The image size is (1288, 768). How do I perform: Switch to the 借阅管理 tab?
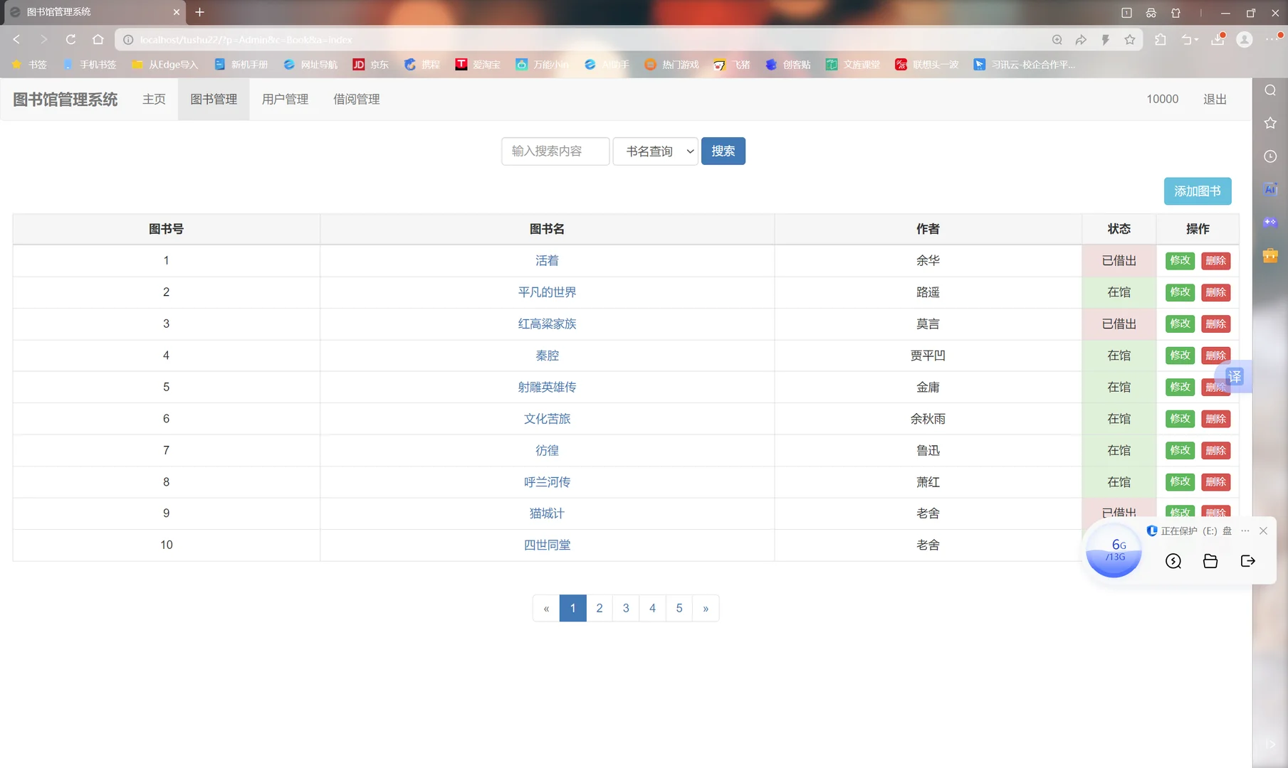pyautogui.click(x=356, y=99)
